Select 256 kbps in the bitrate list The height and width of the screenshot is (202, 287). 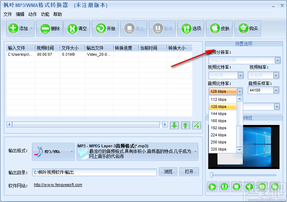[223, 142]
